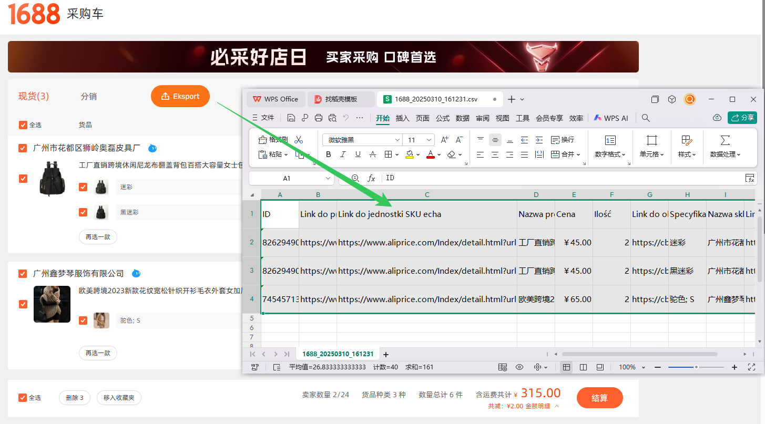Uncheck the 黑迷彩 variant checkbox
This screenshot has width=765, height=424.
point(83,212)
